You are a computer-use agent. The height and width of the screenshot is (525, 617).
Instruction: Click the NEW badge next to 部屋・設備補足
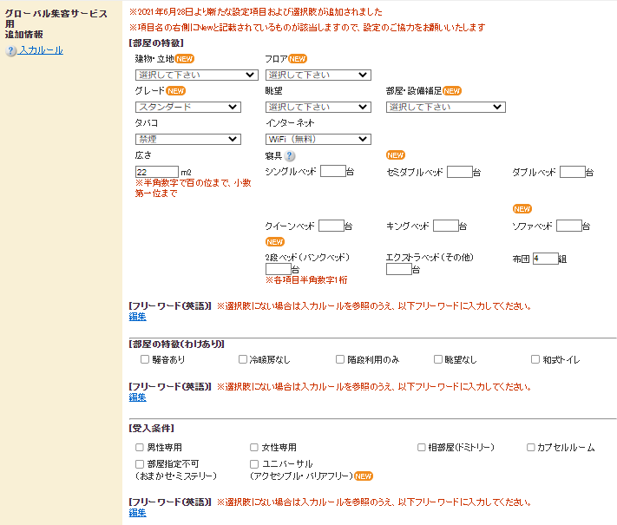[x=452, y=90]
